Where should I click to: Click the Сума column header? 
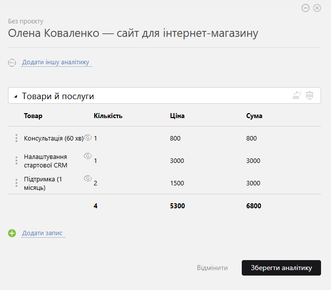254,116
